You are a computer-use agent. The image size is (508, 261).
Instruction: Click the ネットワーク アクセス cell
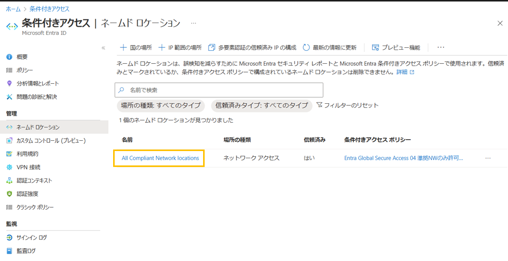251,158
